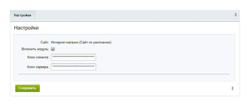Click the Ключ клиента label
This screenshot has width=250, height=106.
(x=38, y=57)
